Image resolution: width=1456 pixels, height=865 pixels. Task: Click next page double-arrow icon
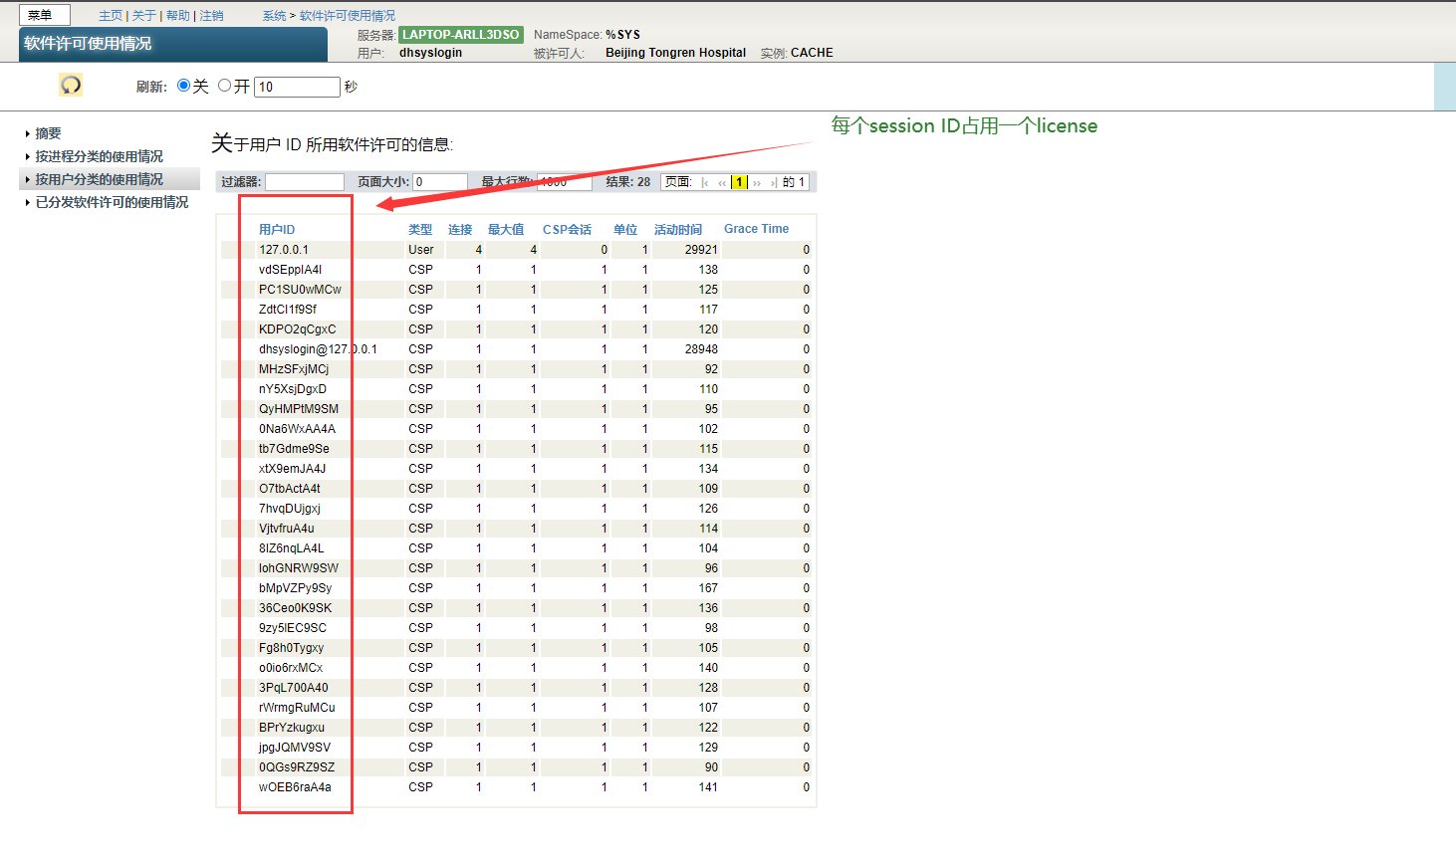pyautogui.click(x=757, y=182)
